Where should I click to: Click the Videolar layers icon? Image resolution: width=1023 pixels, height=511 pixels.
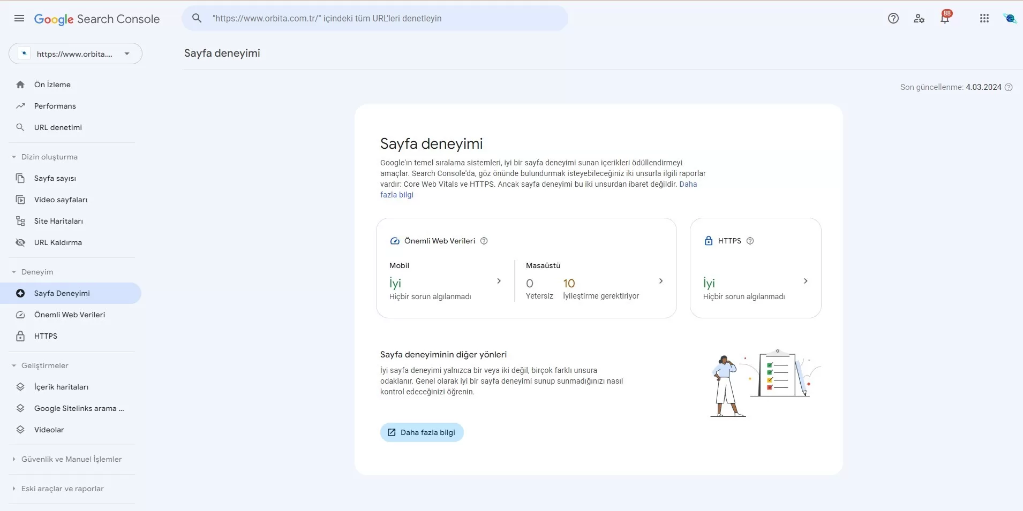pyautogui.click(x=20, y=430)
